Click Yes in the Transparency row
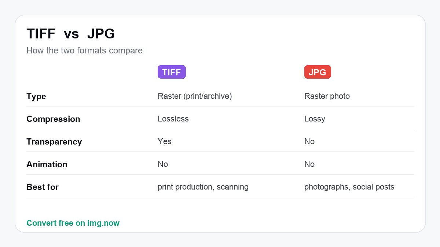The height and width of the screenshot is (247, 440). tap(165, 142)
